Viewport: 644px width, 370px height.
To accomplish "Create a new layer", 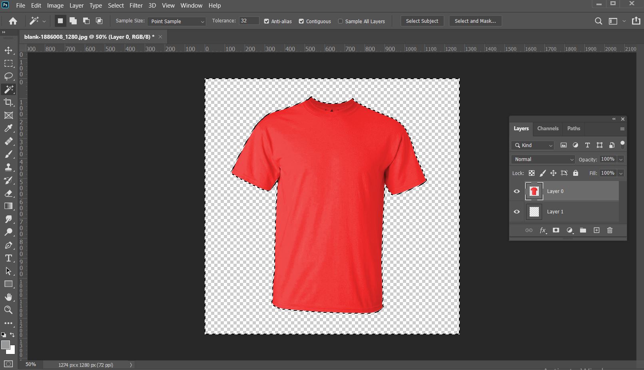I will (x=596, y=230).
